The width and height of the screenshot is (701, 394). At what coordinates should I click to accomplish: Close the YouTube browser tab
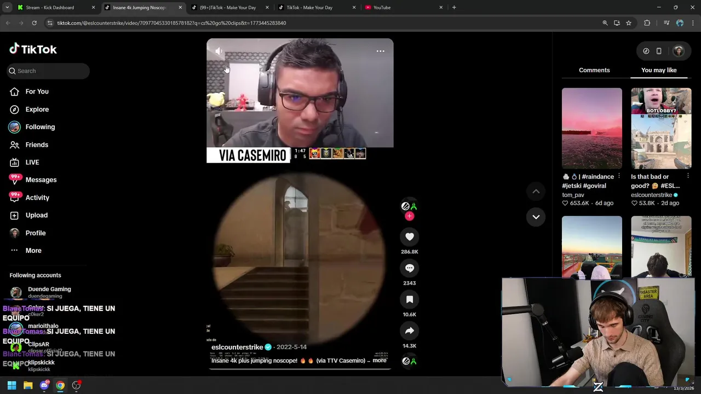[441, 8]
